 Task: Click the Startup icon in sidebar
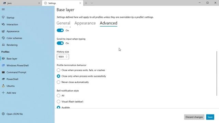[3, 17]
